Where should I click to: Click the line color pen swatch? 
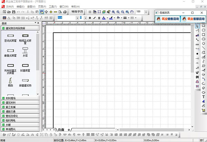(111, 18)
